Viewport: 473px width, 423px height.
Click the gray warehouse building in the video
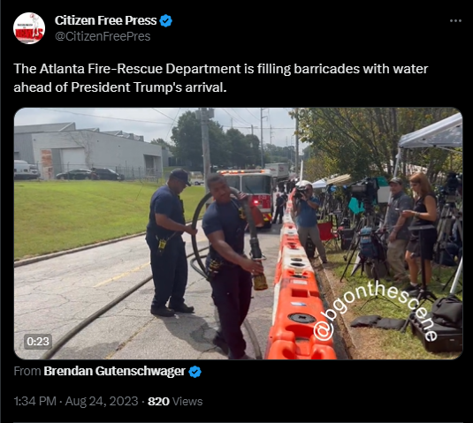click(88, 152)
